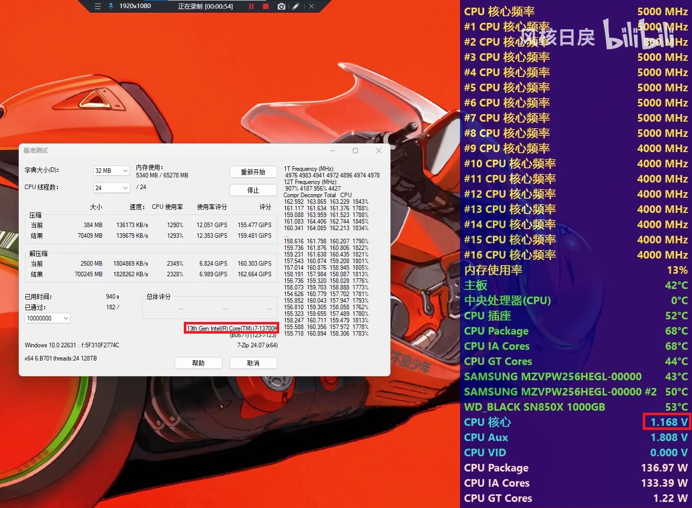Stop the recording with red square
Screen dimensions: 692x508
(266, 6)
